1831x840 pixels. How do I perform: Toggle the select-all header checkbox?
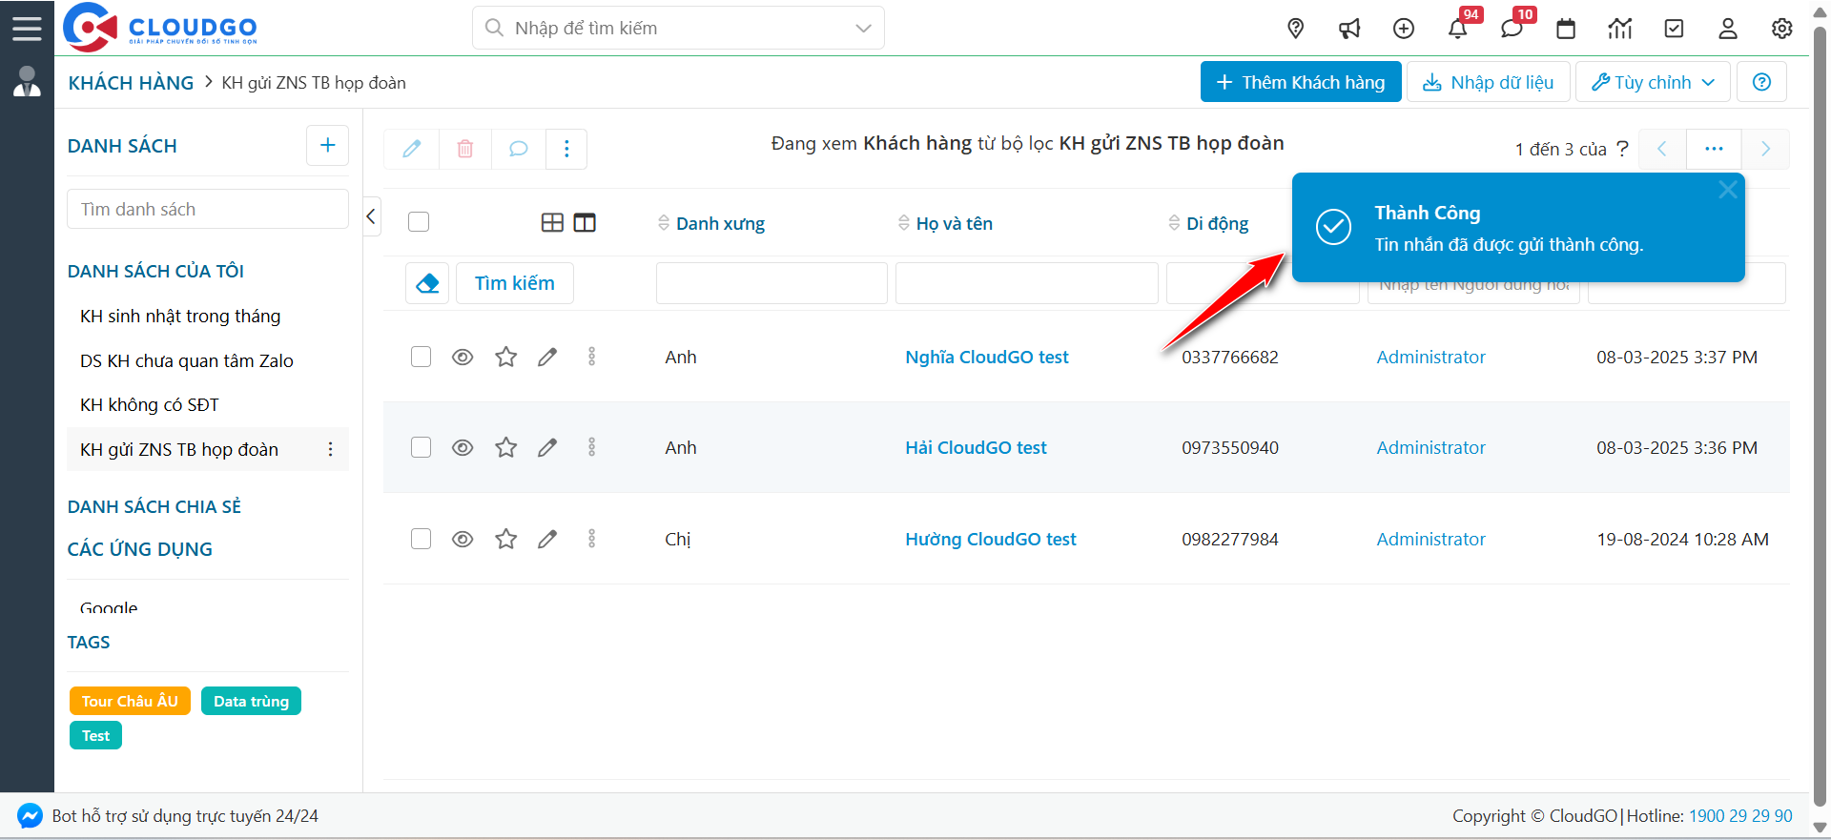pyautogui.click(x=419, y=222)
